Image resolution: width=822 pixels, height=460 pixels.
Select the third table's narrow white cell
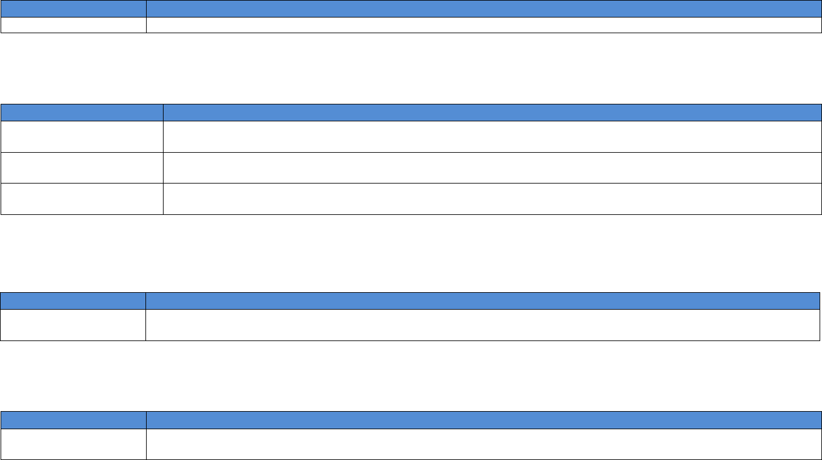73,325
